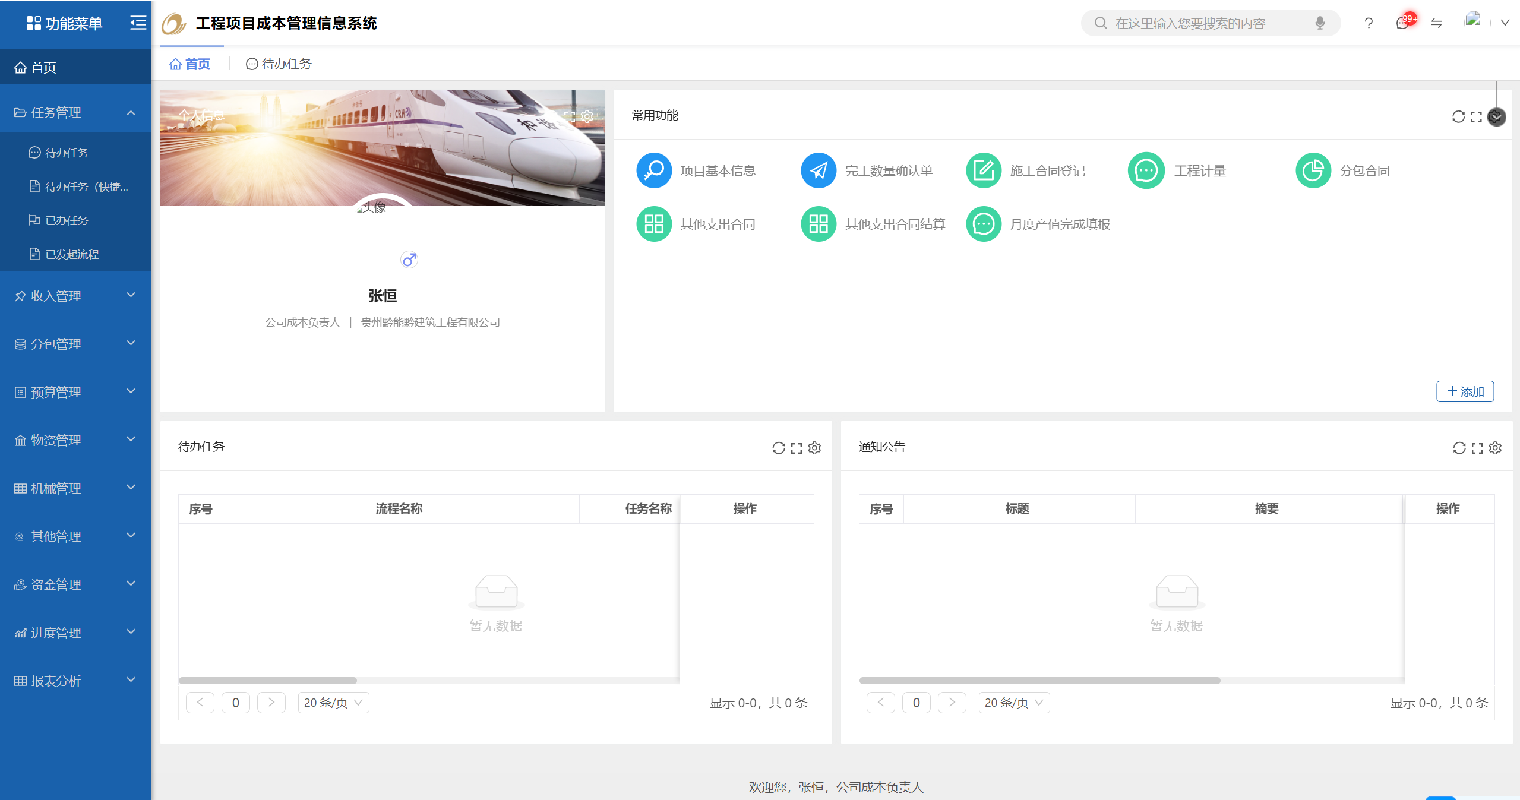1520x800 pixels.
Task: Expand the 报表分析 menu group
Action: 75,680
